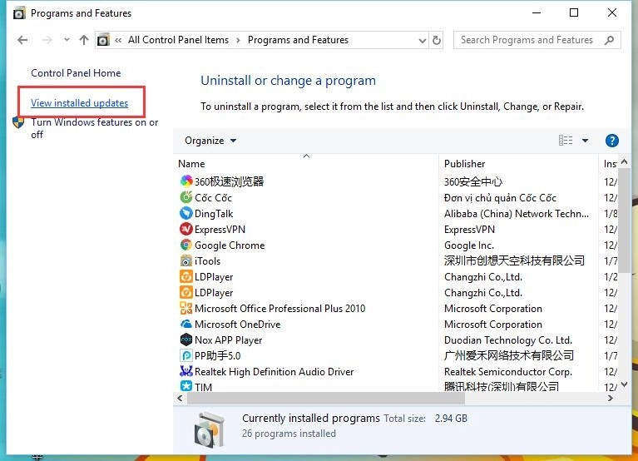Click the ExpressVPN red icon
The image size is (638, 461).
(x=186, y=229)
